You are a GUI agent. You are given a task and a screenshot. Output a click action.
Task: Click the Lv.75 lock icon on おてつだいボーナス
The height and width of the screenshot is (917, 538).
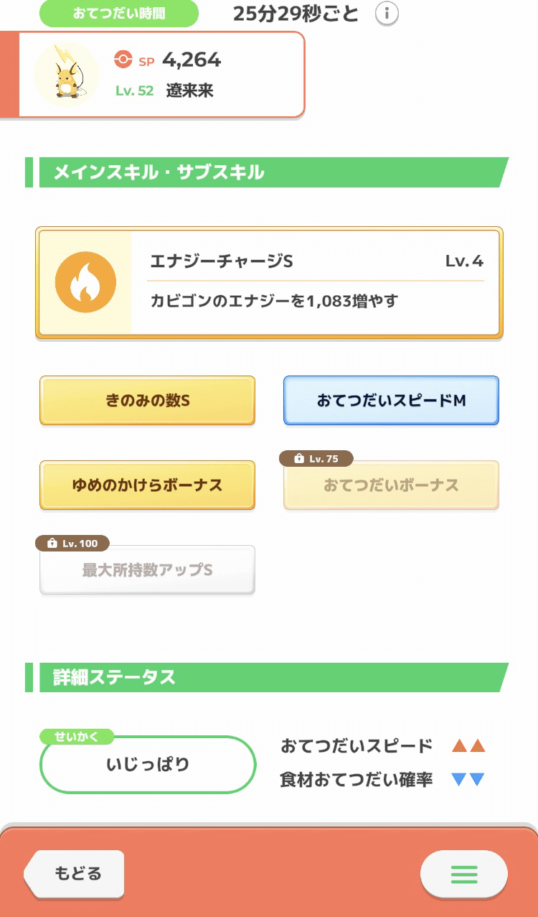299,457
